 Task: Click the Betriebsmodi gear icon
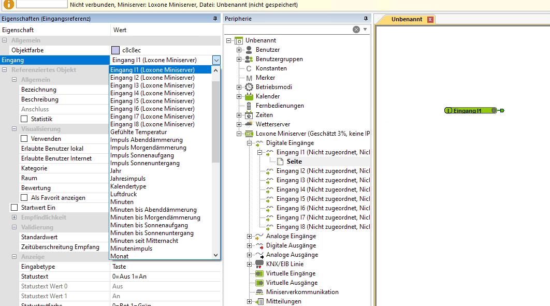pyautogui.click(x=249, y=87)
